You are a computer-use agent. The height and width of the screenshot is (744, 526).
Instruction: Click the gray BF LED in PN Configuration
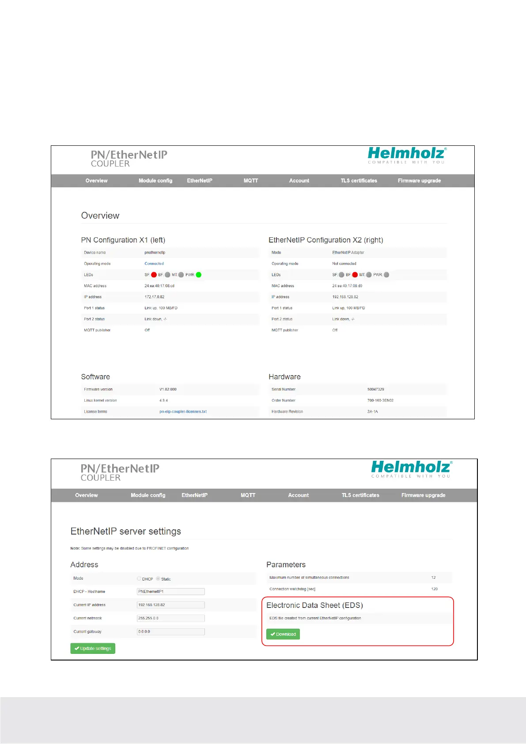click(167, 275)
